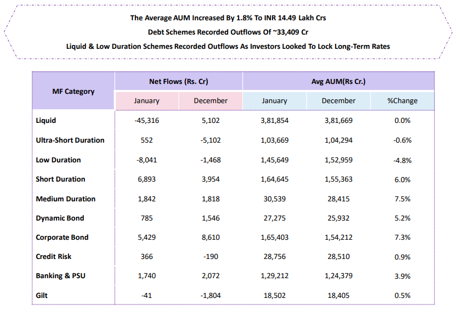Select the '0.9%' change value

pyautogui.click(x=403, y=257)
